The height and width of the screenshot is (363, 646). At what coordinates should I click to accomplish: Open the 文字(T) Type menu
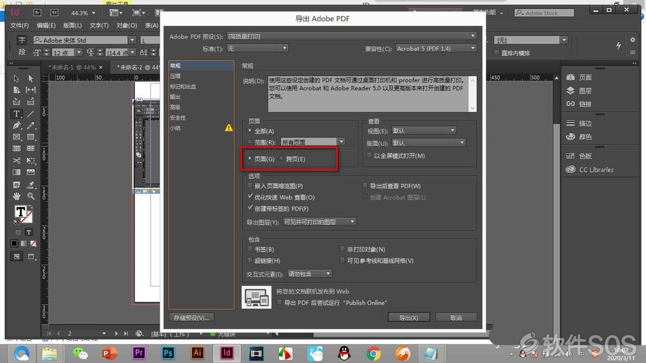(x=99, y=25)
